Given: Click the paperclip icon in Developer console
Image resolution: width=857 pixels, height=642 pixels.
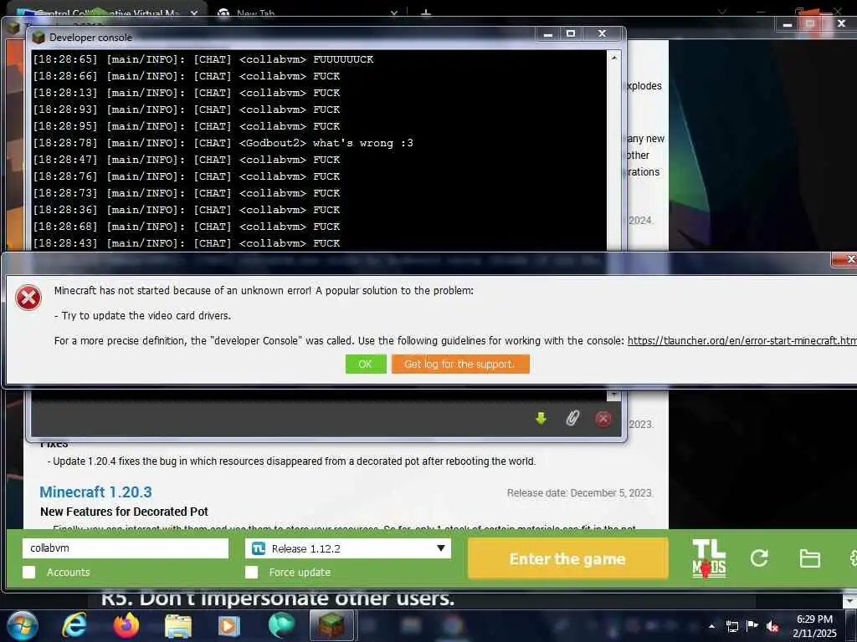Looking at the screenshot, I should tap(572, 419).
